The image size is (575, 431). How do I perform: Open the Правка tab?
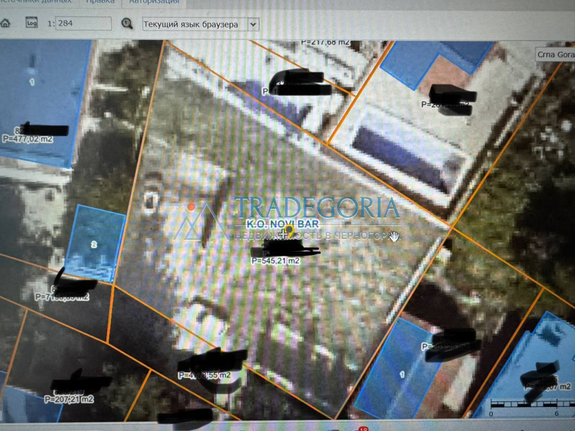pyautogui.click(x=99, y=2)
